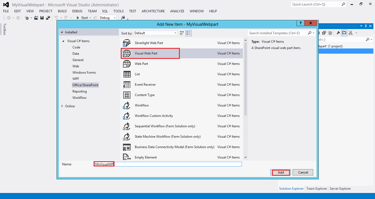The height and width of the screenshot is (199, 375).
Task: Click the Find in Files toolbar icon
Action: click(123, 18)
